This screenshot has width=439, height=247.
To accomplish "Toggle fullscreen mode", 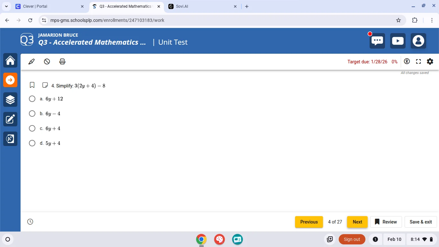I will 418,61.
